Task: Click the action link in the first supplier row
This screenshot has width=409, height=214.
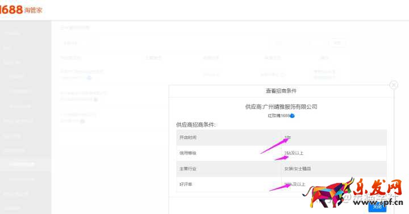Action: click(x=324, y=71)
